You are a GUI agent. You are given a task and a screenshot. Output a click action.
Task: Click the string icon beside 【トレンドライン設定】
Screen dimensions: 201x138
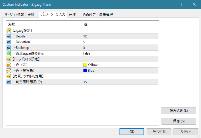(9, 59)
